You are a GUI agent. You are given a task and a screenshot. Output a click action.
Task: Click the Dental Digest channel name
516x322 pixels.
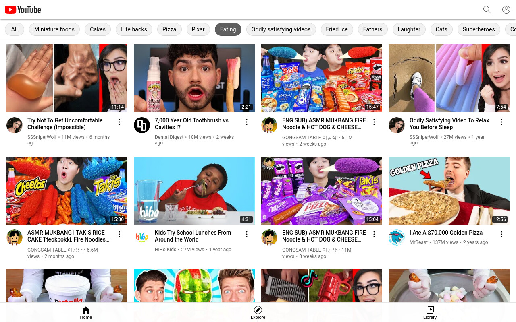click(169, 137)
